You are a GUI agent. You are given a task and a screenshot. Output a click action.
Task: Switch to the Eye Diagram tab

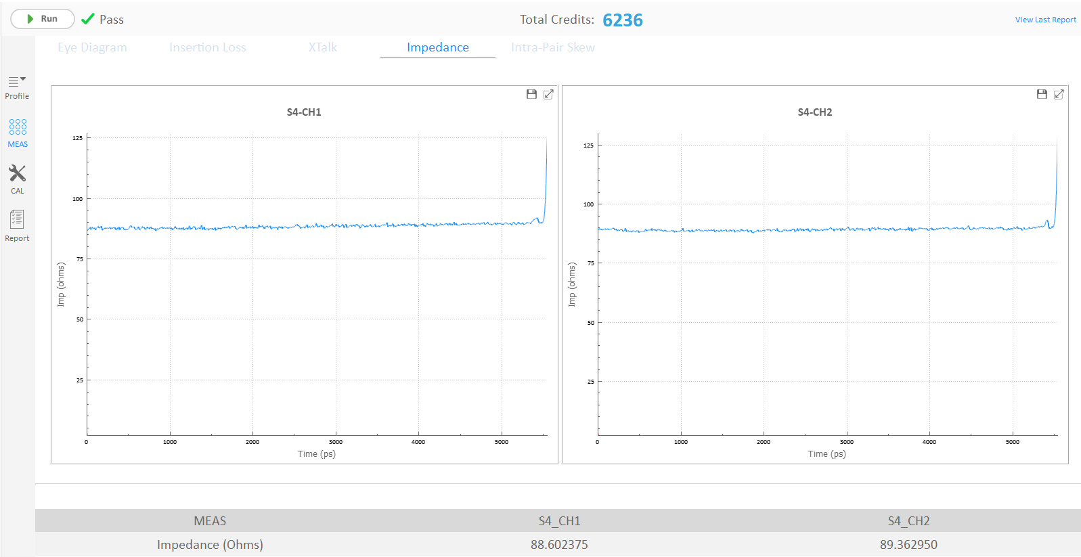92,47
